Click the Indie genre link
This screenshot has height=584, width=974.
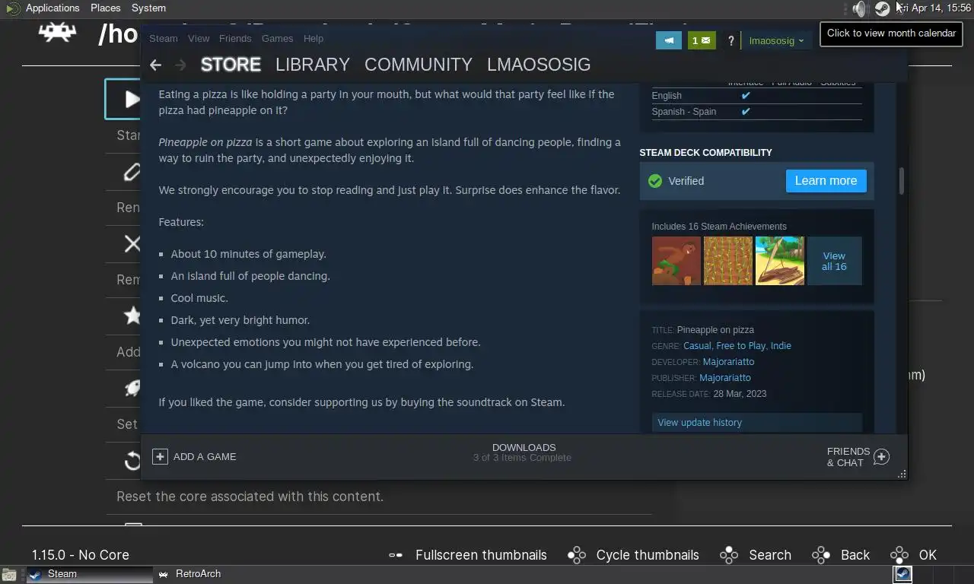coord(781,346)
